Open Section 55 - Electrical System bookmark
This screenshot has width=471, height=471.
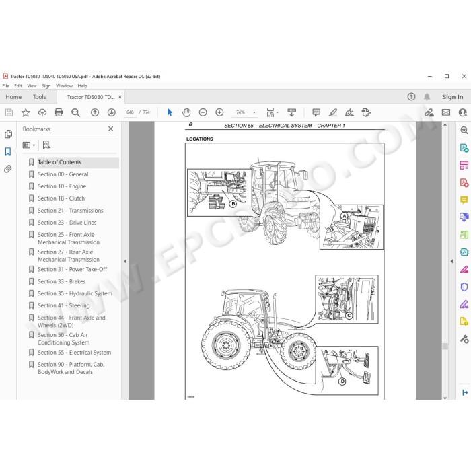coord(74,353)
